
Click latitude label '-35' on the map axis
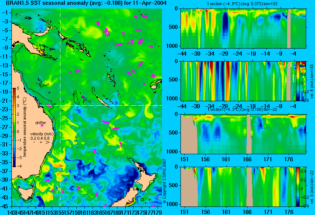[5, 162]
